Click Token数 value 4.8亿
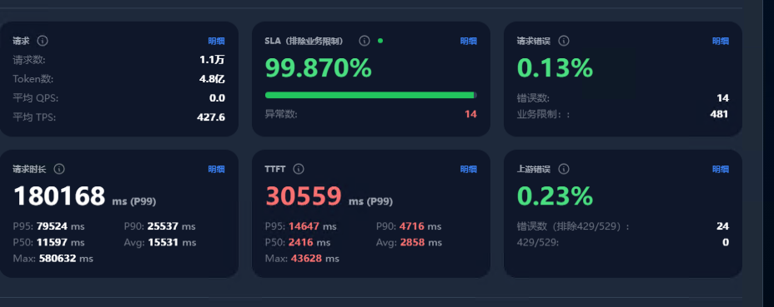Viewport: 774px width, 307px height. coord(212,79)
